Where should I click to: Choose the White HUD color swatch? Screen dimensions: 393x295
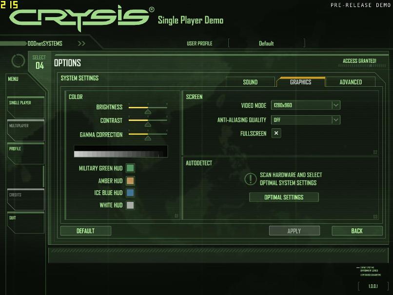(130, 205)
